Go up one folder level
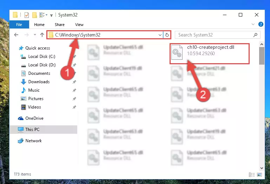Viewport: 270px width, 184px height. pos(42,35)
